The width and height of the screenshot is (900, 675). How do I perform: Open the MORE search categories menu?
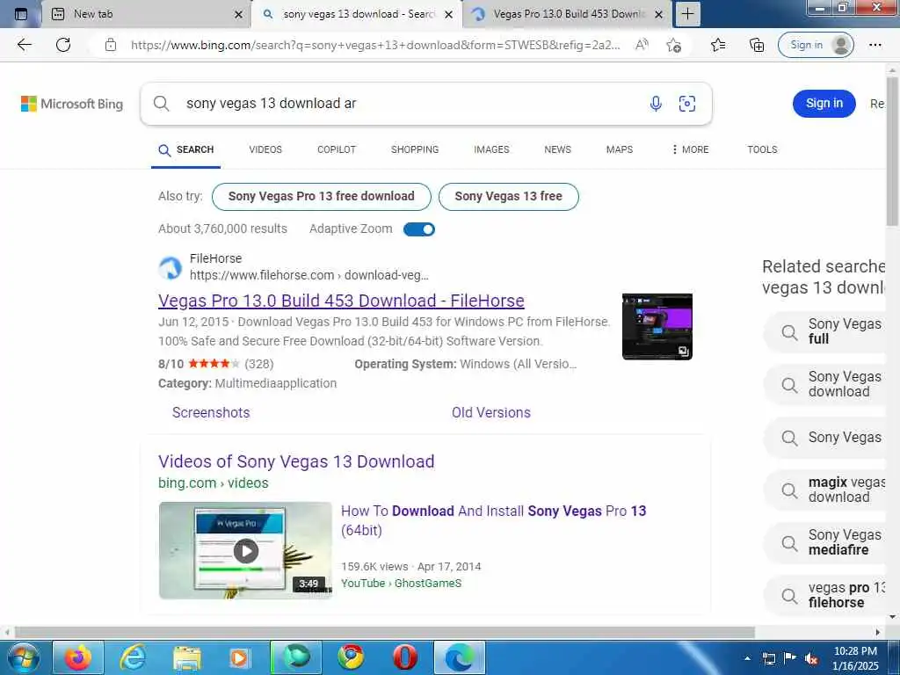click(x=690, y=149)
